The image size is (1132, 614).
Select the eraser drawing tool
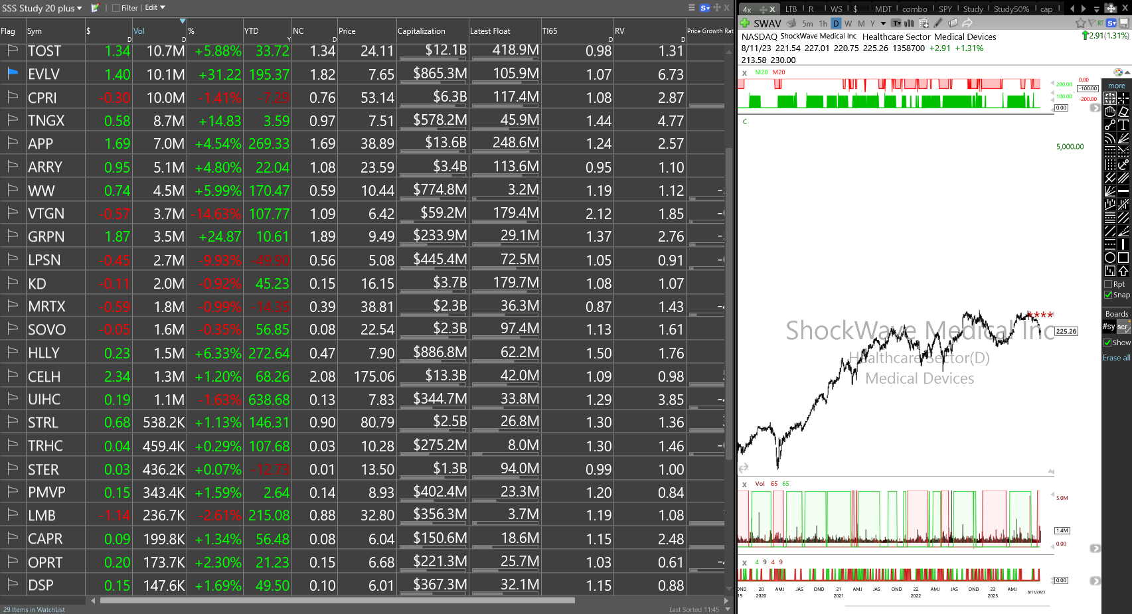[x=1123, y=112]
